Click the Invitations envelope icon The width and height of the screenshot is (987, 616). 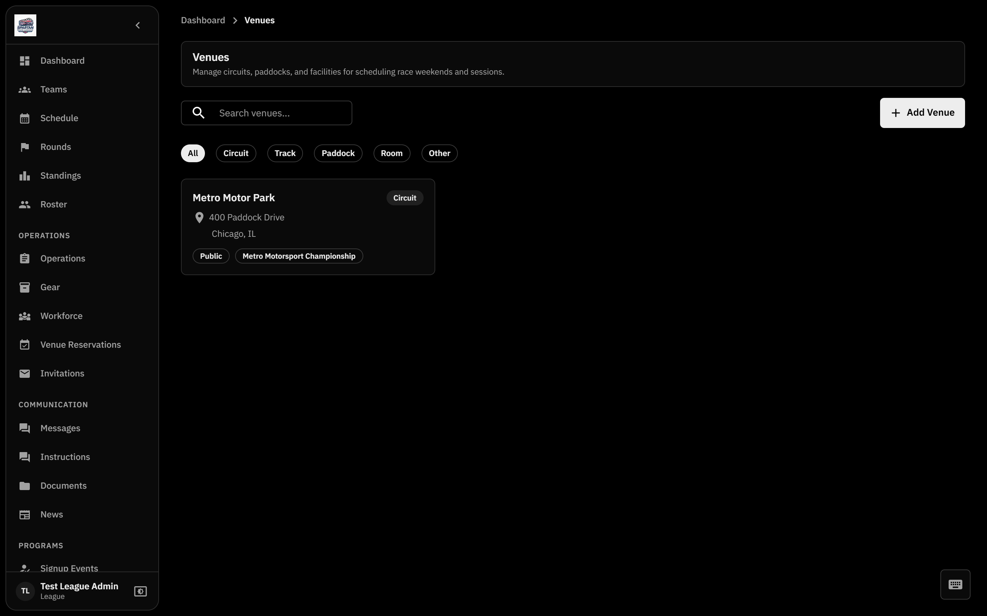click(x=24, y=374)
